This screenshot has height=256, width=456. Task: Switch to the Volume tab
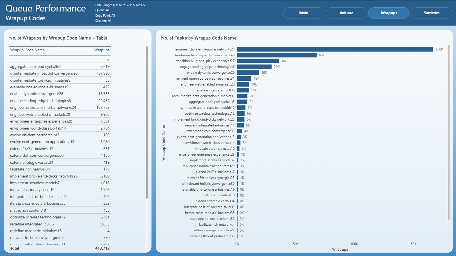point(346,13)
